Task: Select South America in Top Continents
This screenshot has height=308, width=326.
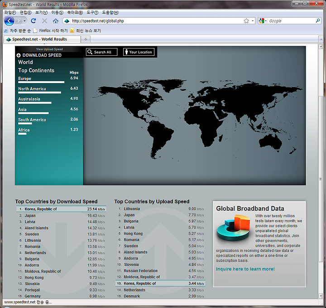Action: pos(32,120)
